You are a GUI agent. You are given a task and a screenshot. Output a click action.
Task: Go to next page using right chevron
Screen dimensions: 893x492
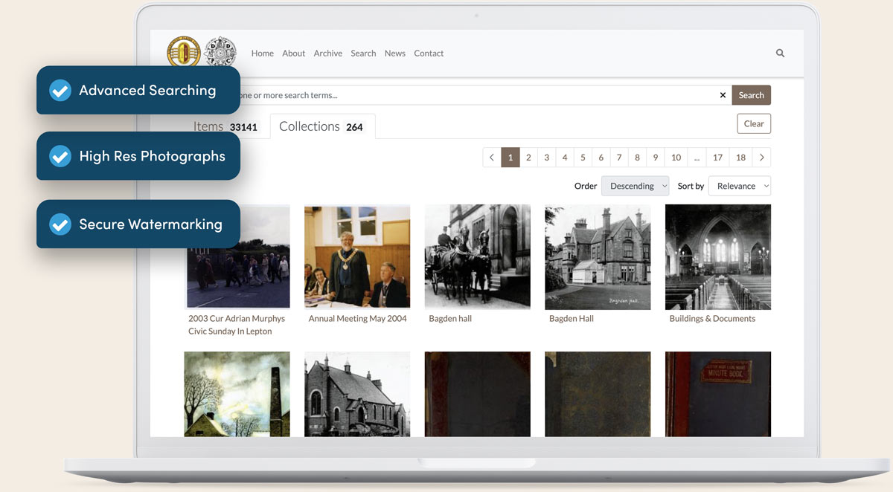pos(761,158)
